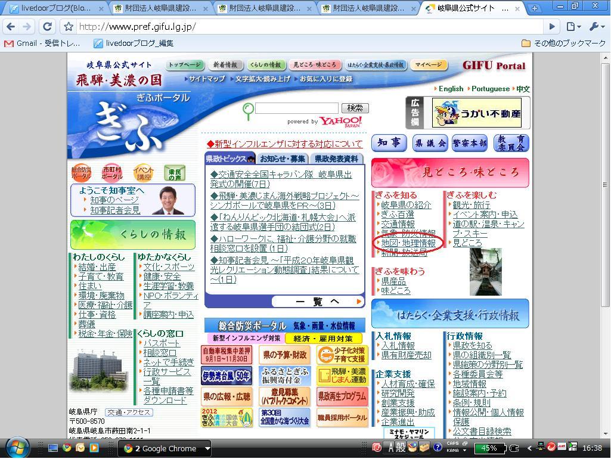
Task: Click the 一覧へ button in topics box
Action: pos(317,301)
